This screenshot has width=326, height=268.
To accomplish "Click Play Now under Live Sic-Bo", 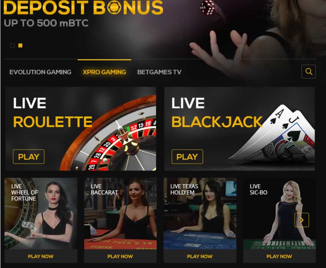I will 279,256.
